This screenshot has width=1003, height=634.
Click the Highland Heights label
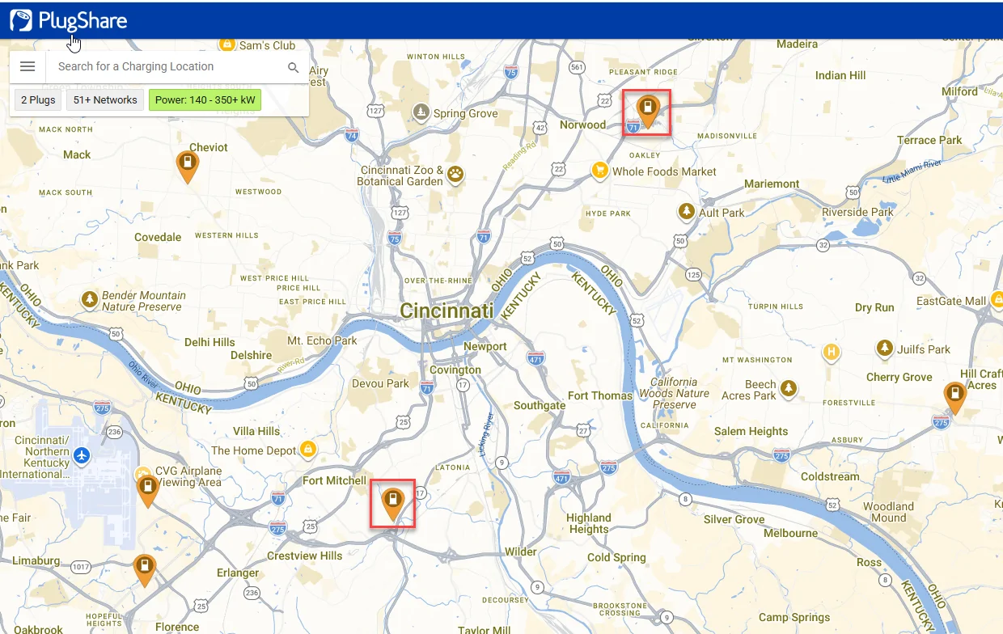click(589, 523)
